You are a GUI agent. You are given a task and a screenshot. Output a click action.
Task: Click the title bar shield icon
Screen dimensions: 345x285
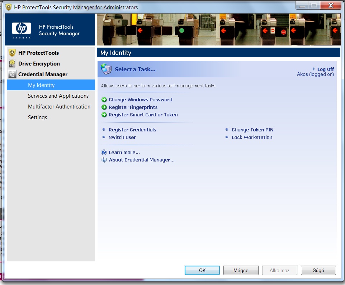(x=9, y=7)
